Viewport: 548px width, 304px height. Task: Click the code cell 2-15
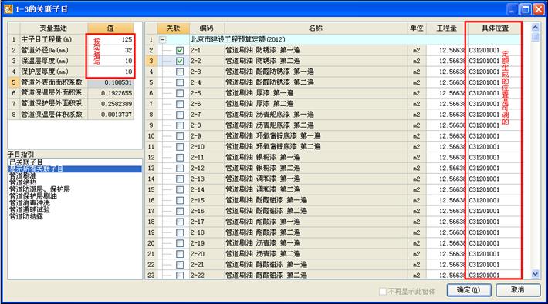207,200
